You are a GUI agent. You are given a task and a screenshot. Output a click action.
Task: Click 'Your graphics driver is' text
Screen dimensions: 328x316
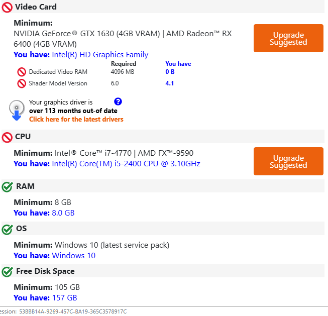tap(61, 102)
